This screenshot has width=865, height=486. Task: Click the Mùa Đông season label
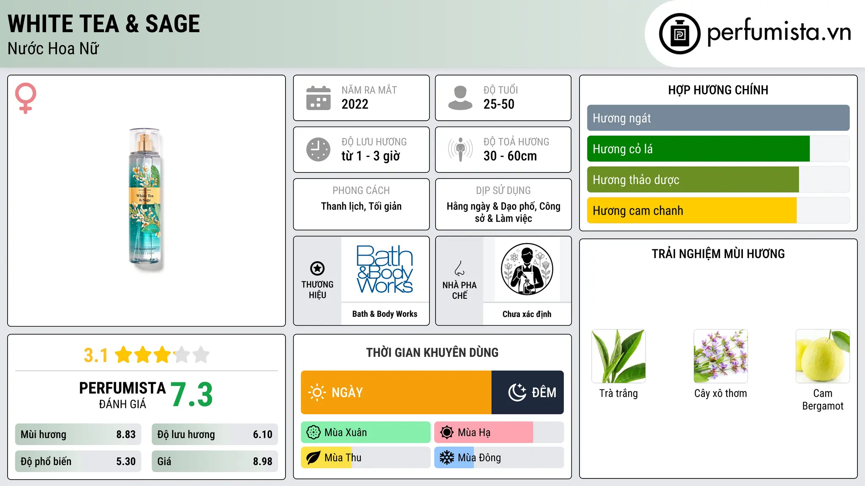[x=479, y=458]
